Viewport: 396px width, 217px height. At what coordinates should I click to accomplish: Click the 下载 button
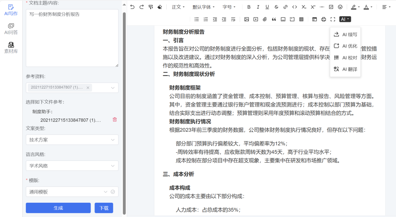(x=104, y=208)
